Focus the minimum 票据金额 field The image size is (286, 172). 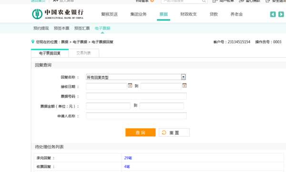(108, 106)
